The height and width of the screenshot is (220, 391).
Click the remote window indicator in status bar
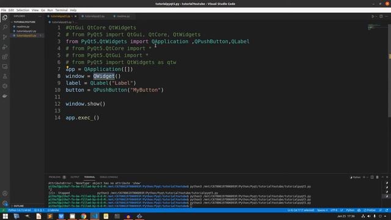click(x=3, y=210)
